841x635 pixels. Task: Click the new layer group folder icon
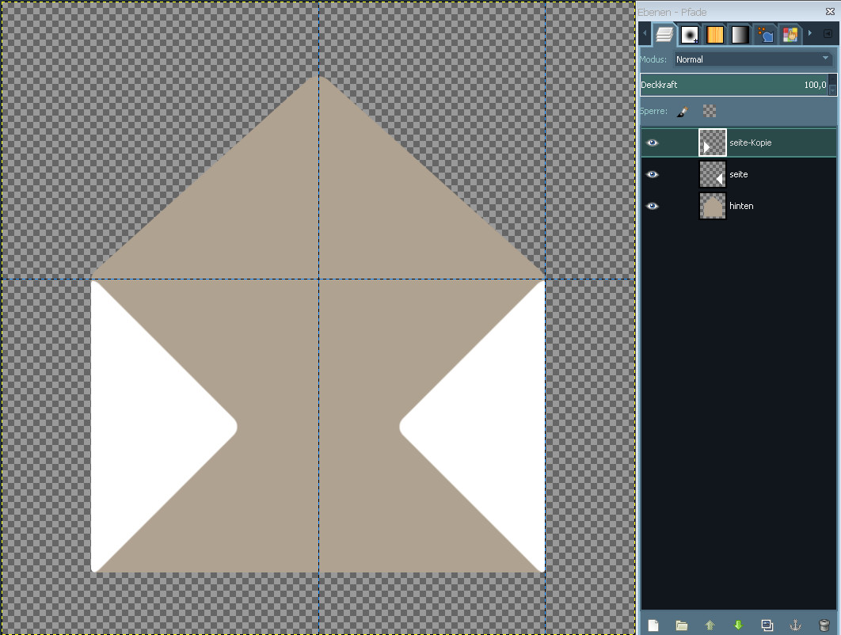click(x=682, y=625)
